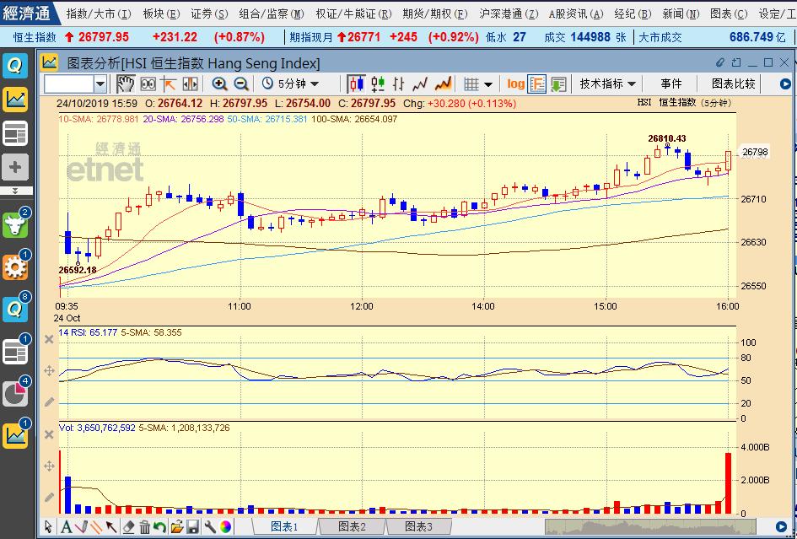The image size is (797, 539).
Task: Remove the RSI indicator panel
Action: 49,339
